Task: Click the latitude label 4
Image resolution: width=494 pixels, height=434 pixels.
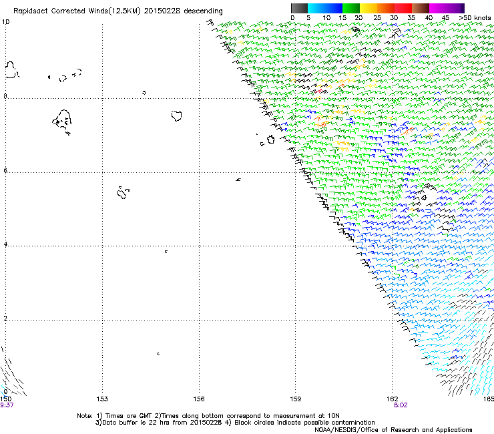Action: click(5, 244)
